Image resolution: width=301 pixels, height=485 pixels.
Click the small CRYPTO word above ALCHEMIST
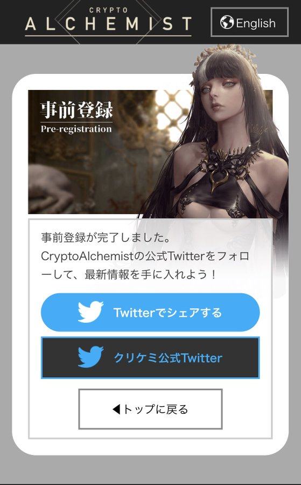click(108, 10)
